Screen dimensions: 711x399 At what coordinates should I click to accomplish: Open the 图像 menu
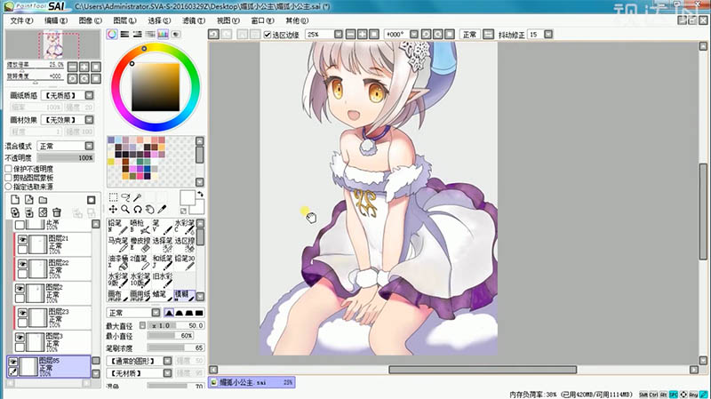tap(91, 20)
